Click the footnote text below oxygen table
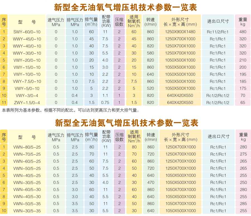Screen dimensions: 251x216 [x=70, y=110]
